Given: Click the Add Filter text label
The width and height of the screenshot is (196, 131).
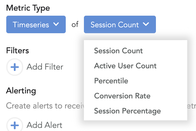Looking at the screenshot, I should (x=45, y=67).
